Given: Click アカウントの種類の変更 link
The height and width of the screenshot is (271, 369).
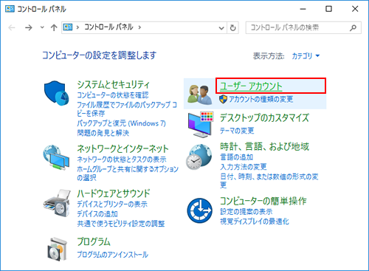Looking at the screenshot, I should tap(261, 99).
